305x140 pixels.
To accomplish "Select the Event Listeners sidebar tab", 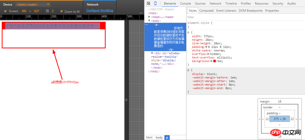I will pyautogui.click(x=226, y=11).
